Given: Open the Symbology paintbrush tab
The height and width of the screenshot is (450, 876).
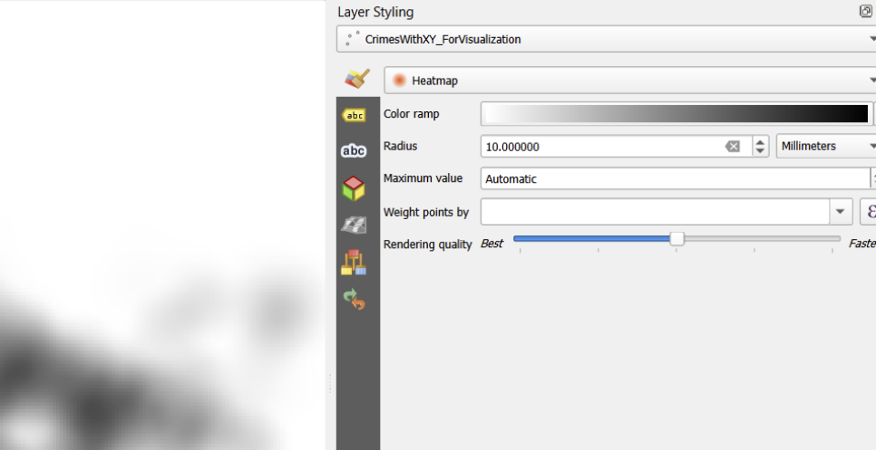Looking at the screenshot, I should tap(357, 80).
